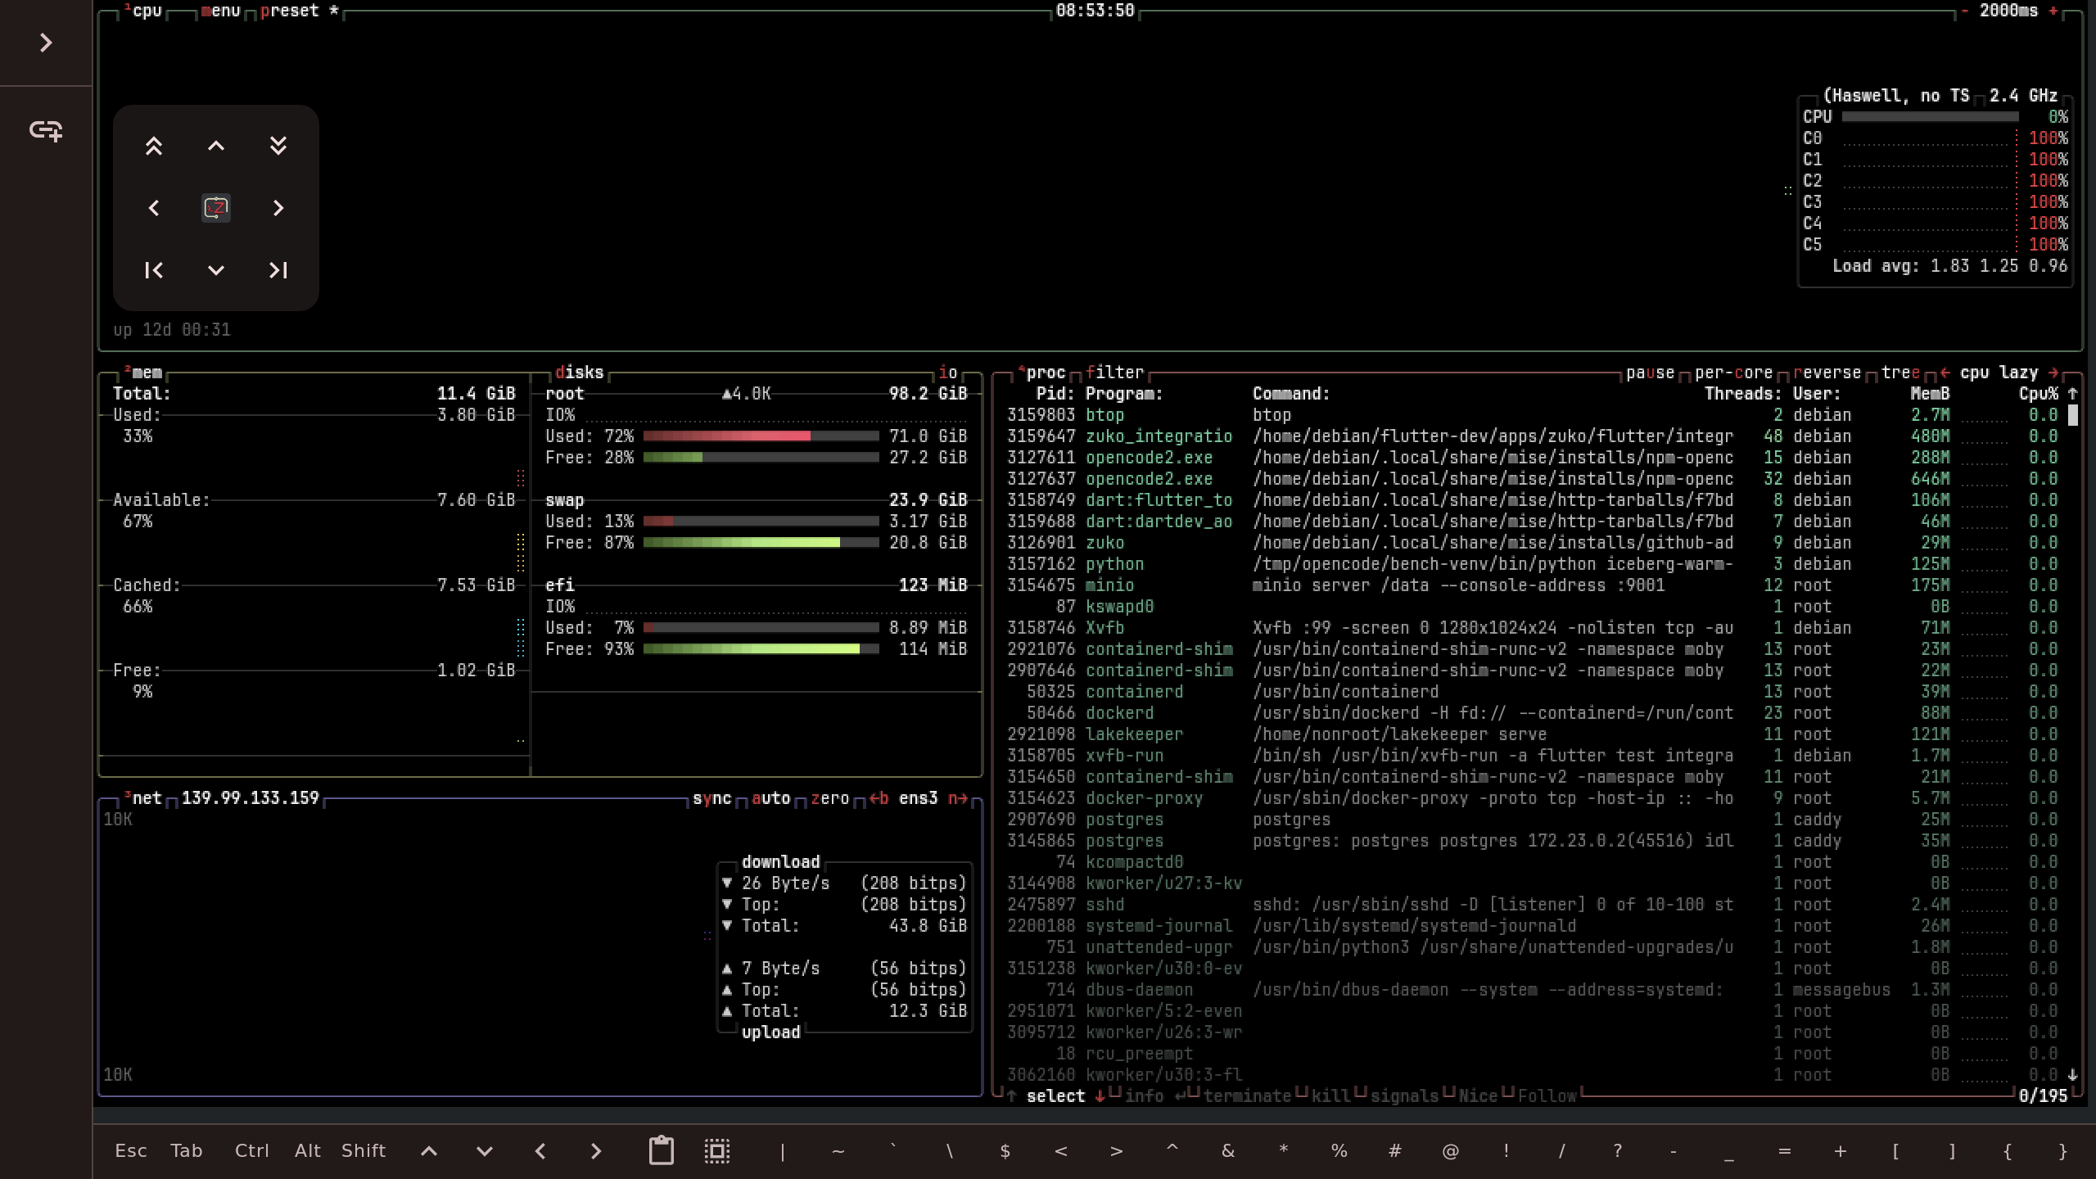Decrease update interval with minus beside 2000ms
This screenshot has width=2096, height=1179.
pyautogui.click(x=1964, y=11)
